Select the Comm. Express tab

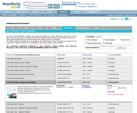pos(83,28)
